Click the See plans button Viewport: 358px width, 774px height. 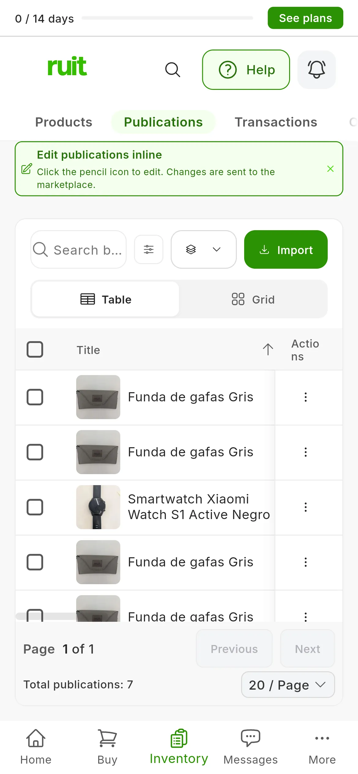[305, 18]
